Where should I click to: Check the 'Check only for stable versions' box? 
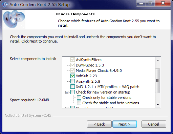pos(79,98)
